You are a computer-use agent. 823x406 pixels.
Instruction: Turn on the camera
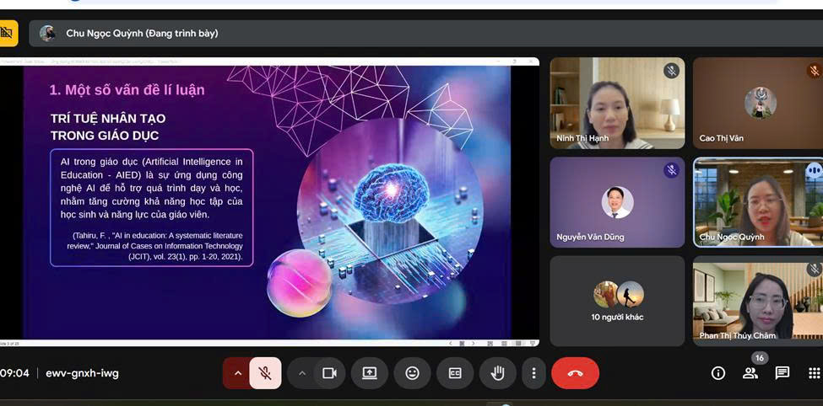click(329, 373)
